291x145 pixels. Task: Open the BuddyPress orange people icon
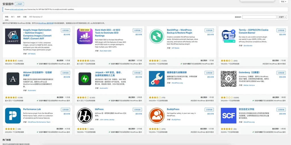pyautogui.click(x=157, y=116)
